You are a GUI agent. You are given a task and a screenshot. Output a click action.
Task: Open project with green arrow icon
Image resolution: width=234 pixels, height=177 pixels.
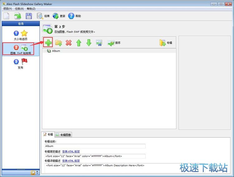coord(17,16)
